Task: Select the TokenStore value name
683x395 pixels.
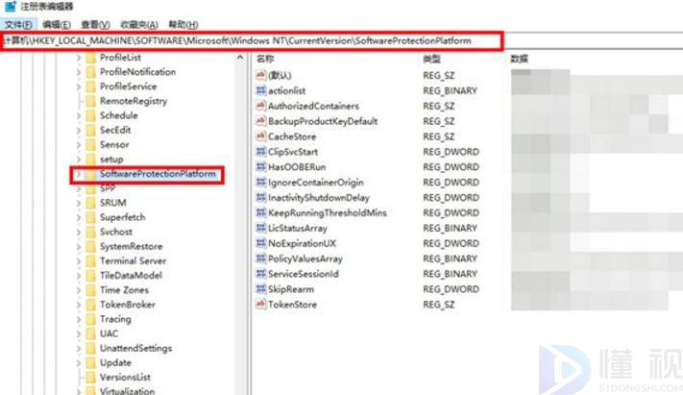Action: click(x=292, y=305)
